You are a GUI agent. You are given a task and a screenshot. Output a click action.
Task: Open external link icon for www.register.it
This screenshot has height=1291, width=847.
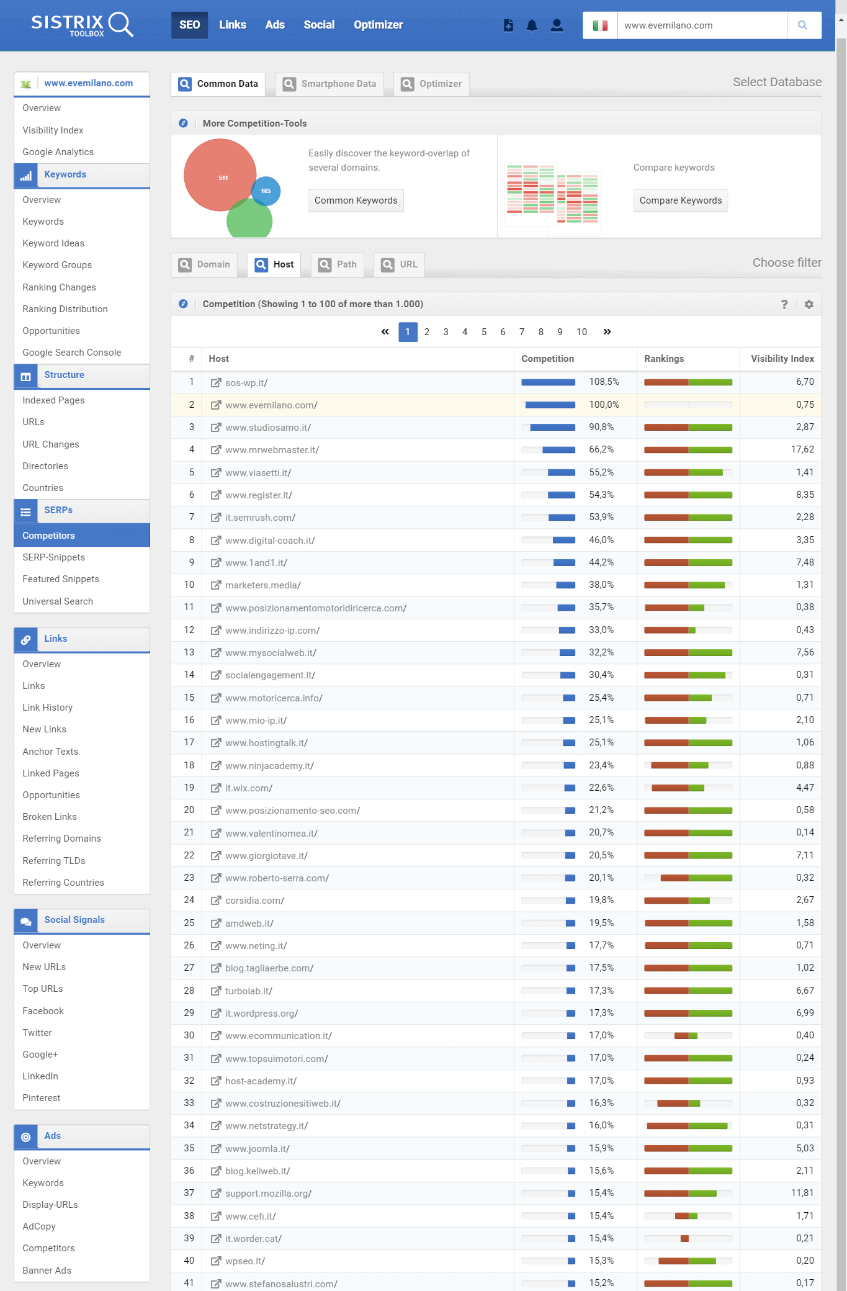[216, 495]
